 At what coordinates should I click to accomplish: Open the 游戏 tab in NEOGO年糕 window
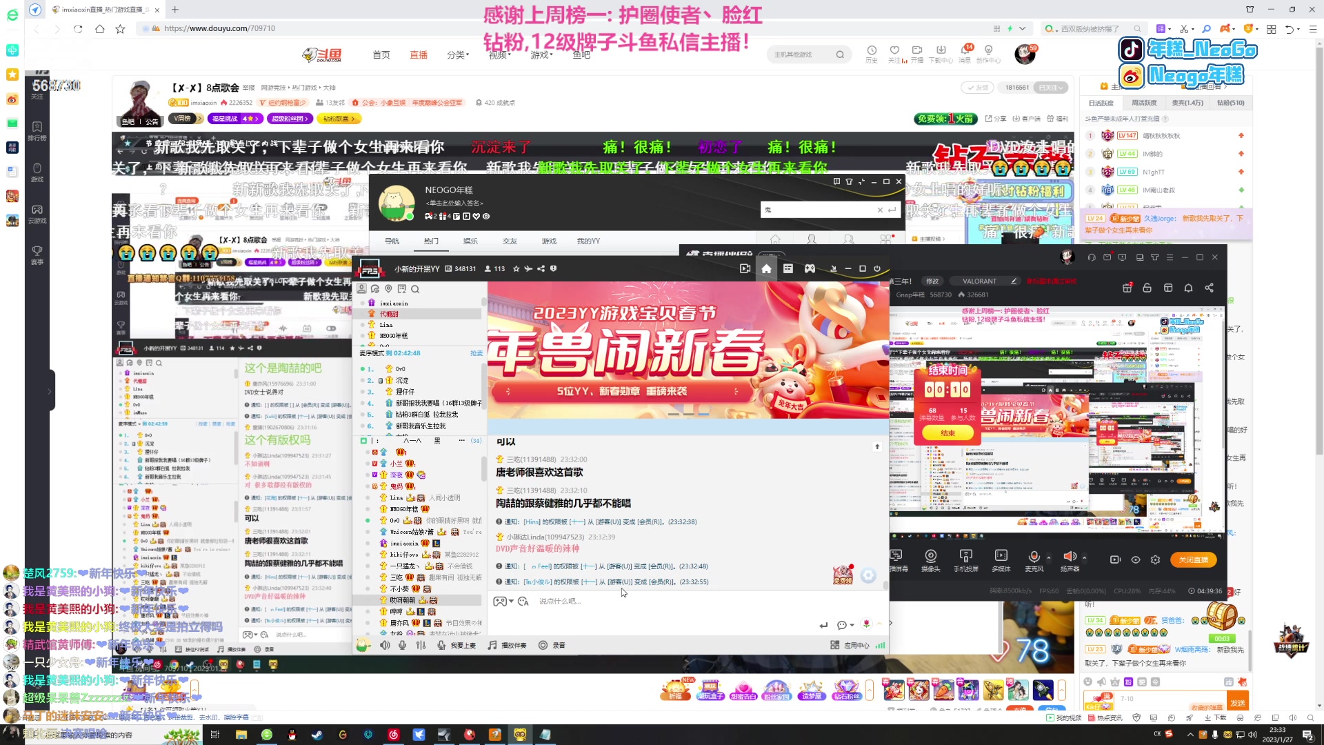(x=549, y=241)
